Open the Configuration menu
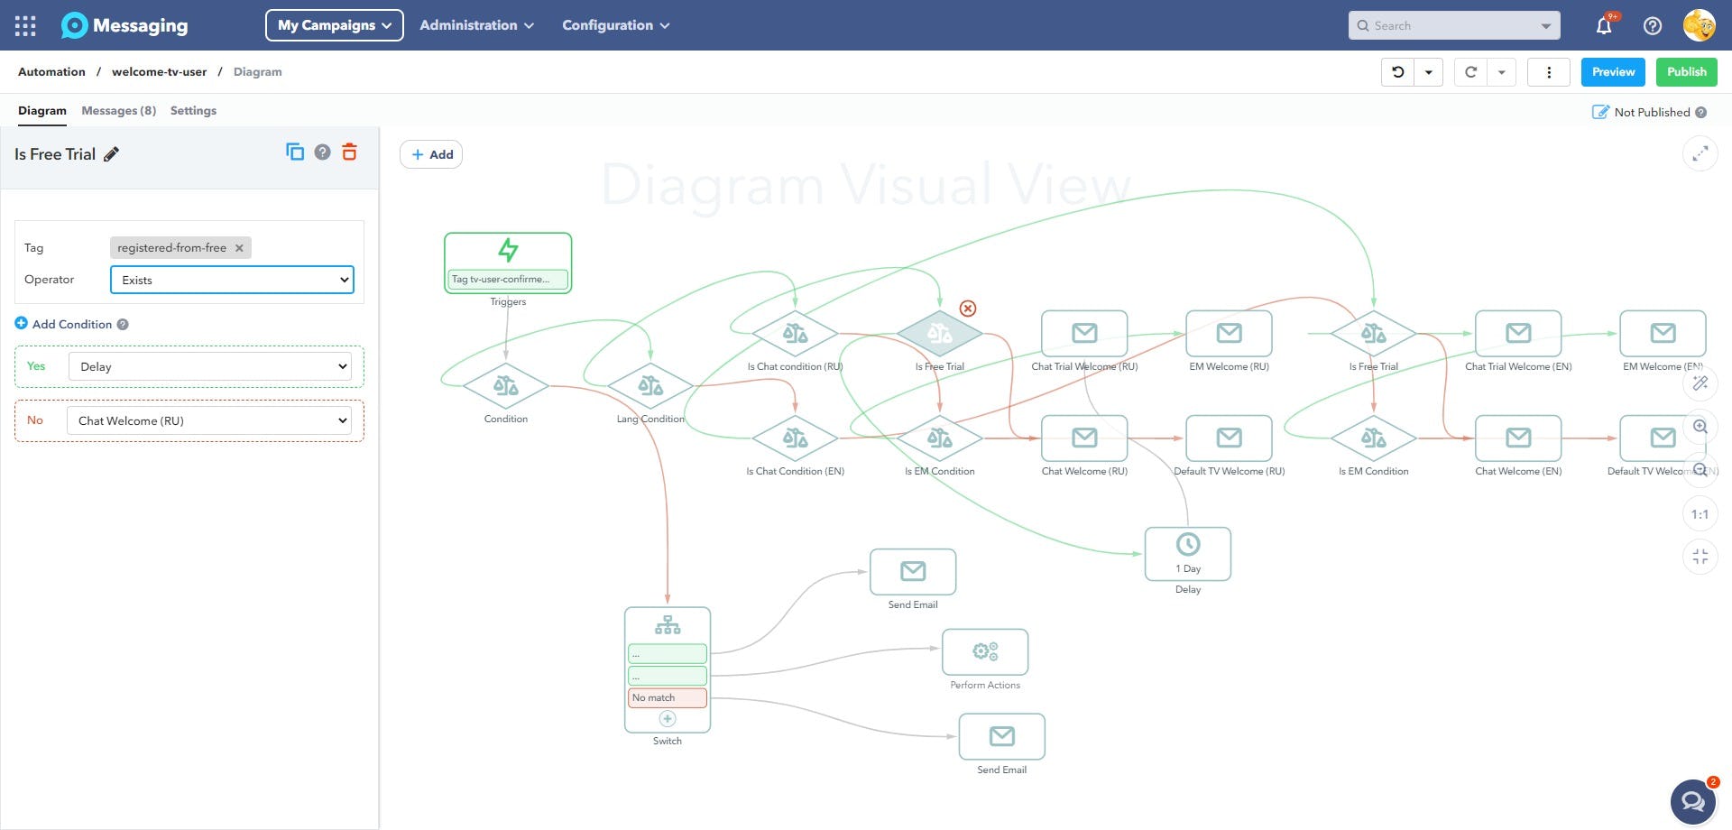Screen dimensions: 1732x830 coord(616,25)
